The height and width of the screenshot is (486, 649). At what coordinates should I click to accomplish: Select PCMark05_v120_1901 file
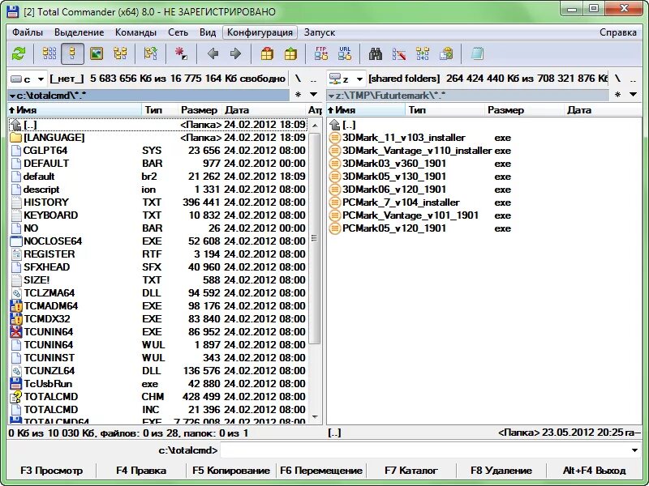pyautogui.click(x=484, y=228)
